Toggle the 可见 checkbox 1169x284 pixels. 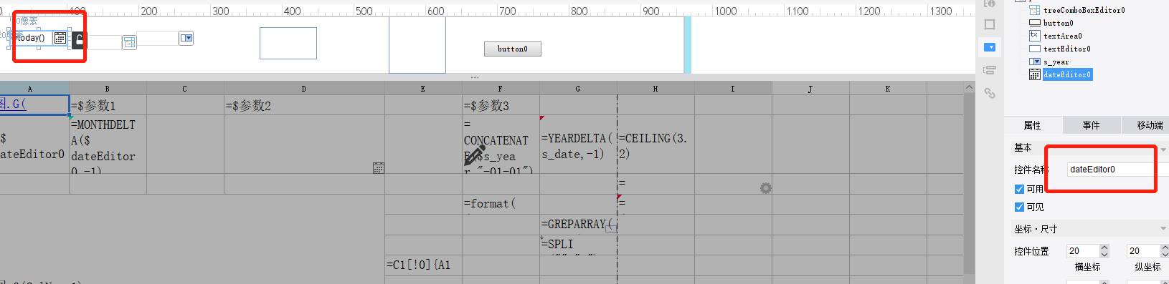[1019, 207]
